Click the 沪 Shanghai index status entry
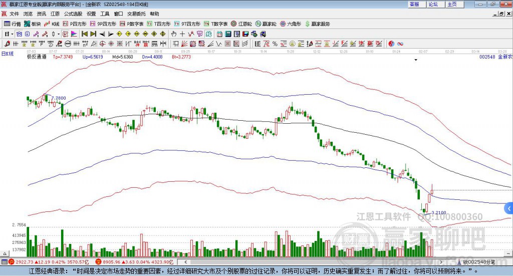This screenshot has width=513, height=276. [49, 262]
